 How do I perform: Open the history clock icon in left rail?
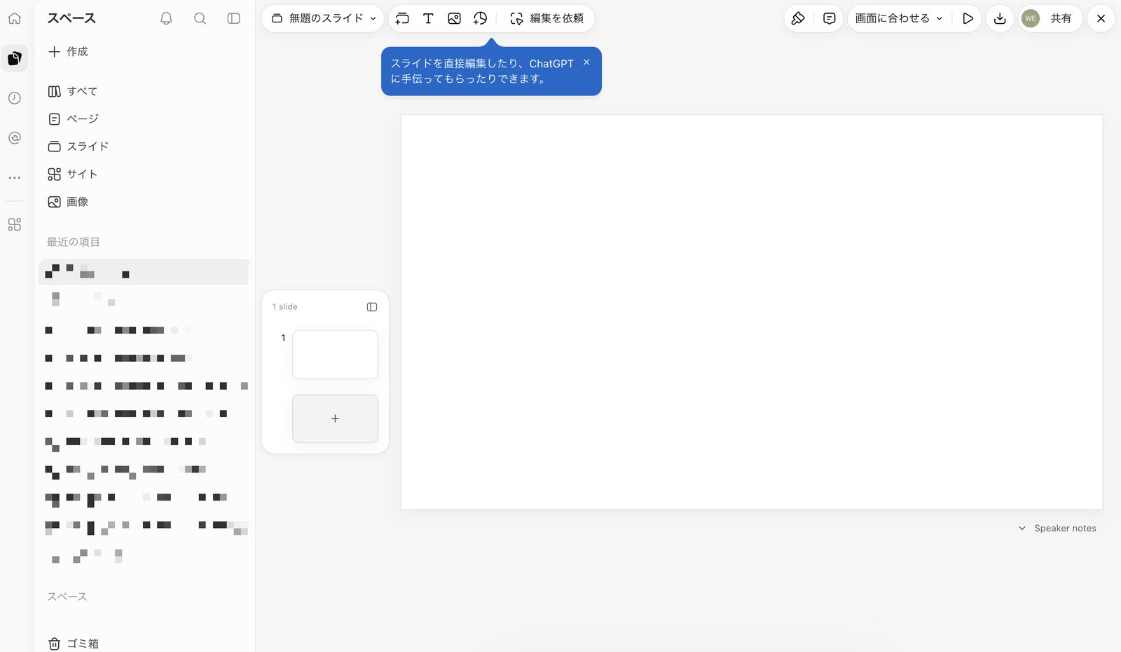point(15,98)
